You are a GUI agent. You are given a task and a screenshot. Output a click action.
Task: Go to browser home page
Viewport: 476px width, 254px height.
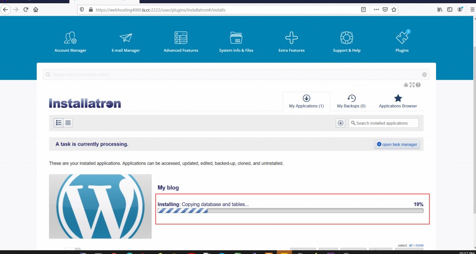pos(36,10)
